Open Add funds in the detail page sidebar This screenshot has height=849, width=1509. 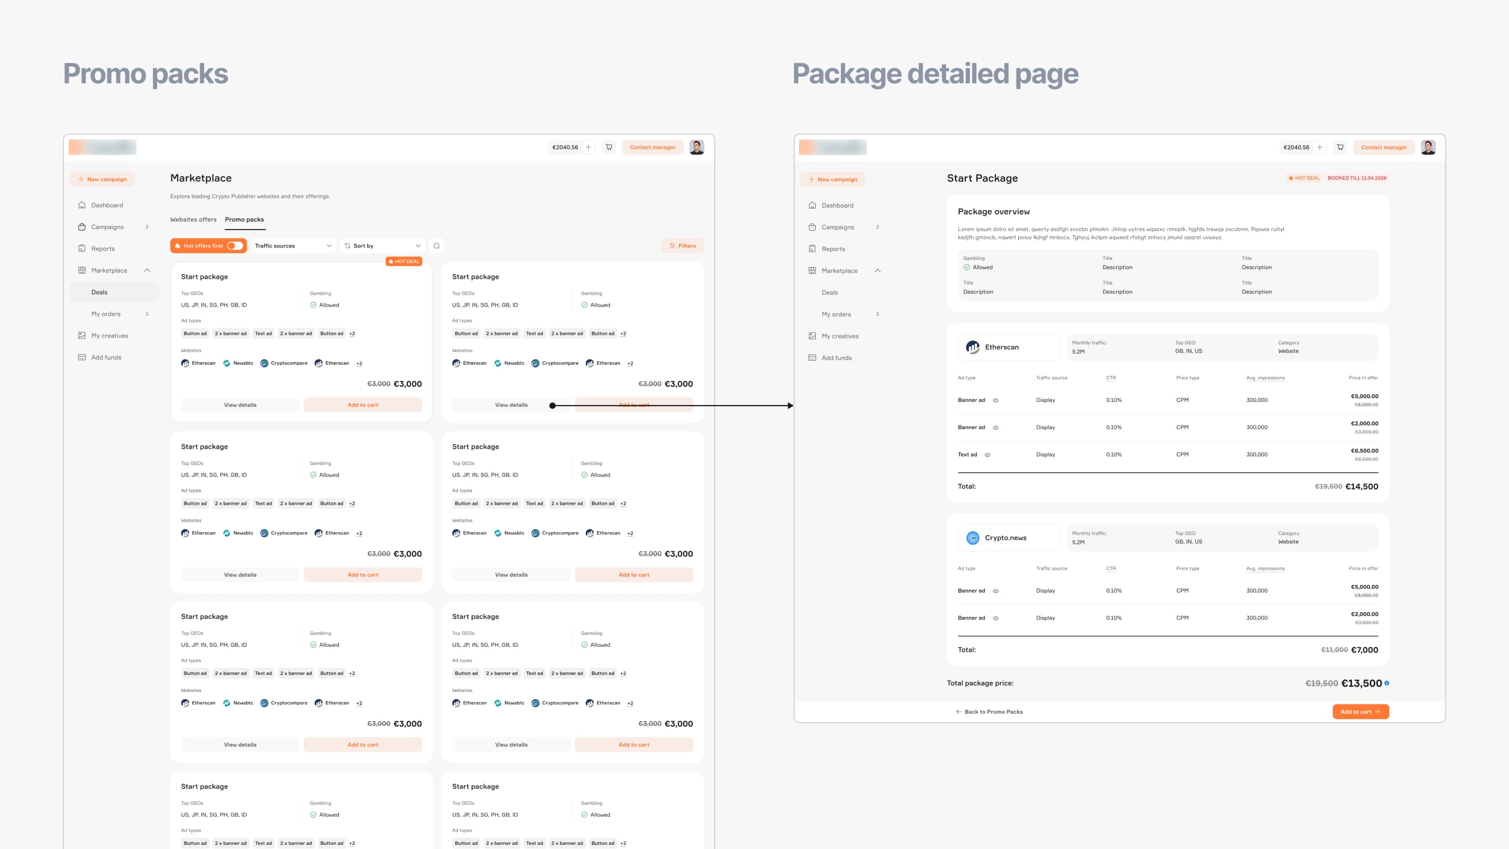[837, 357]
